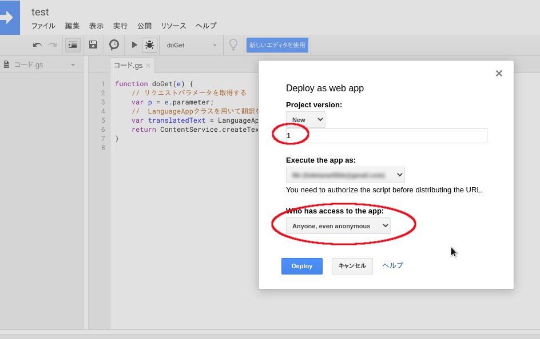
Task: Run the script with the play icon
Action: pyautogui.click(x=133, y=45)
